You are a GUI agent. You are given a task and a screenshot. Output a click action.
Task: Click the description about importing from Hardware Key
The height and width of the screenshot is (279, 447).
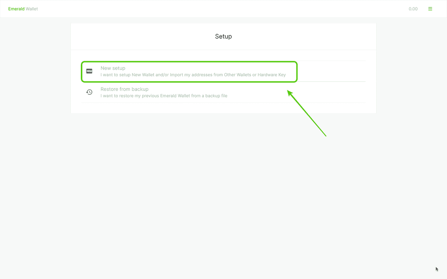pyautogui.click(x=193, y=75)
